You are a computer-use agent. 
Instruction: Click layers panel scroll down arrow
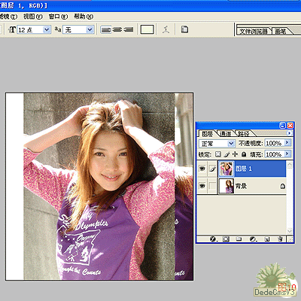click(x=290, y=231)
